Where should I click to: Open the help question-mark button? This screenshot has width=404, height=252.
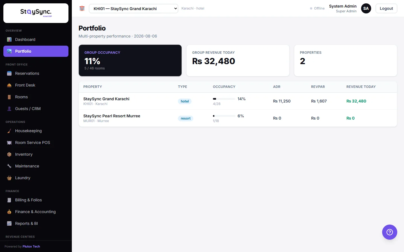pos(390,232)
